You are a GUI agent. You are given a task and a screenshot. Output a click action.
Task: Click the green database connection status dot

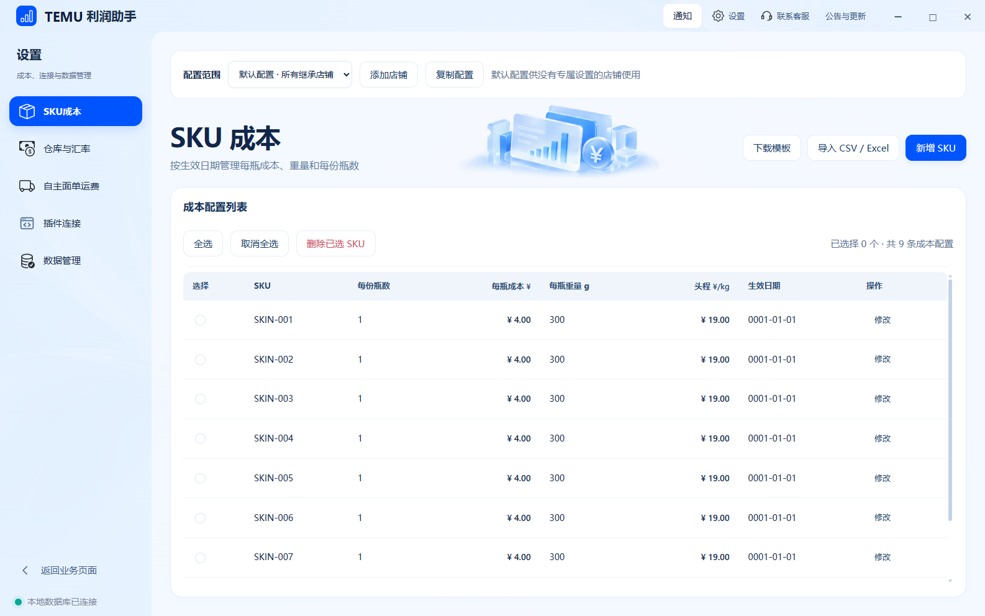click(x=18, y=602)
